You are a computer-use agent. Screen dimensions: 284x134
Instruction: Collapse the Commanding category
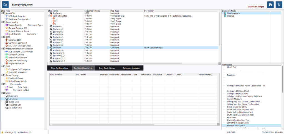point(2,22)
